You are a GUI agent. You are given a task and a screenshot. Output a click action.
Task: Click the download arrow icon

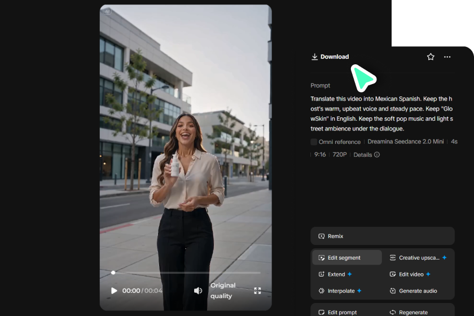315,57
